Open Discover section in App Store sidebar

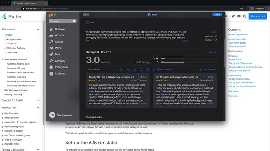[x=57, y=29]
